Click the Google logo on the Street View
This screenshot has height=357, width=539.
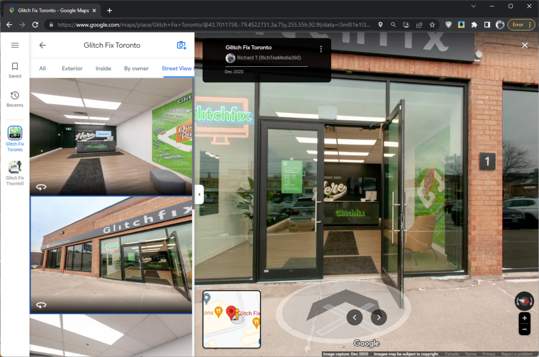pyautogui.click(x=366, y=343)
